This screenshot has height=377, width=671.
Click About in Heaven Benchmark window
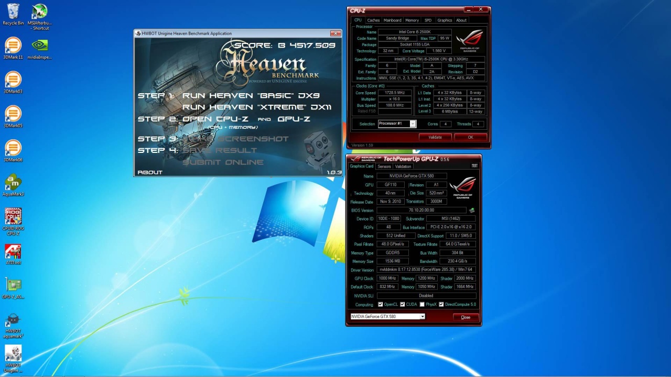pos(150,172)
